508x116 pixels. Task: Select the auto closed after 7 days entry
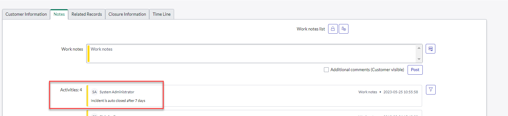click(118, 101)
